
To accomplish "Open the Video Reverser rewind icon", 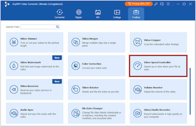I will click(x=14, y=89).
